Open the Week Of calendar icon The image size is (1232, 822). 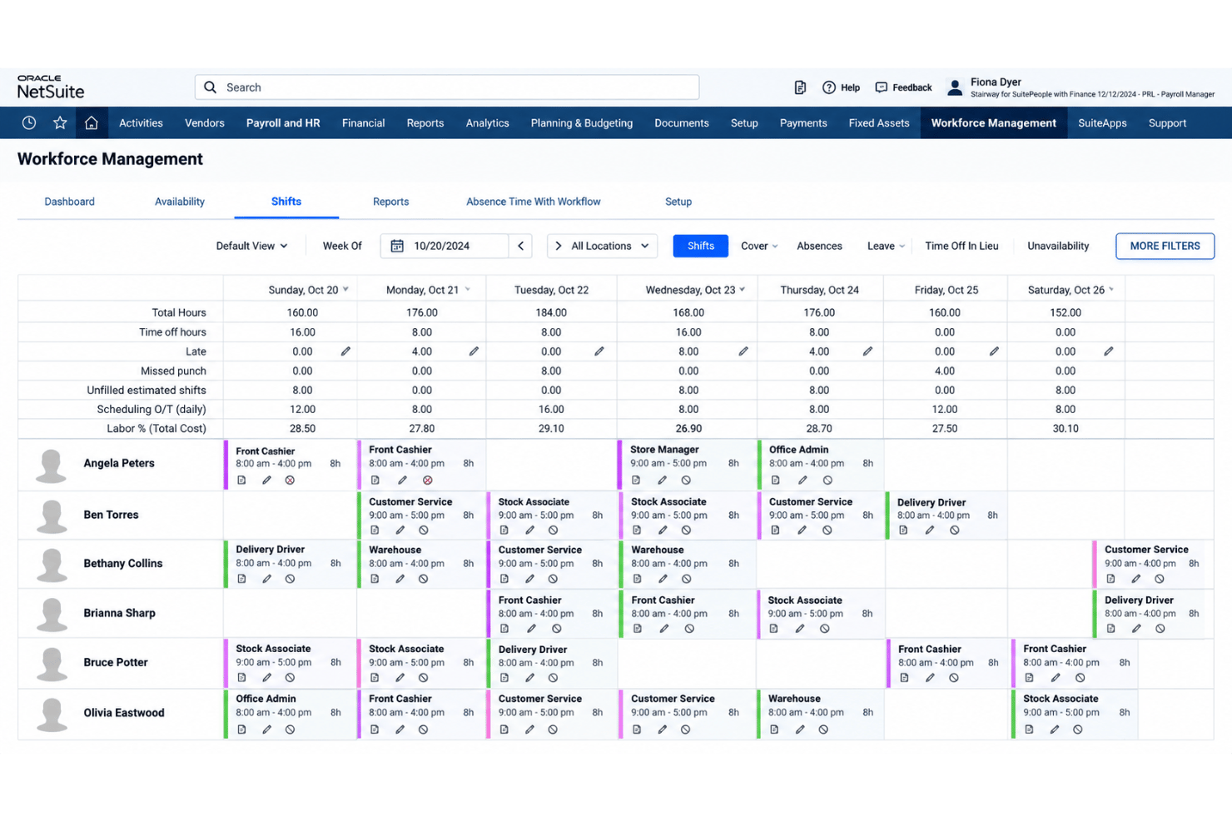click(x=397, y=246)
